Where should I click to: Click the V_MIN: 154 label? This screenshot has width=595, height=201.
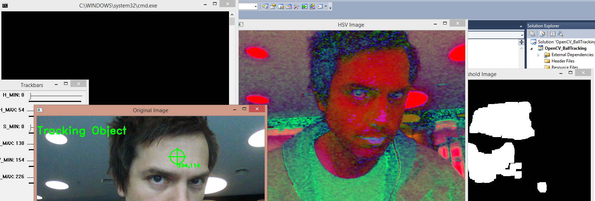(x=12, y=160)
